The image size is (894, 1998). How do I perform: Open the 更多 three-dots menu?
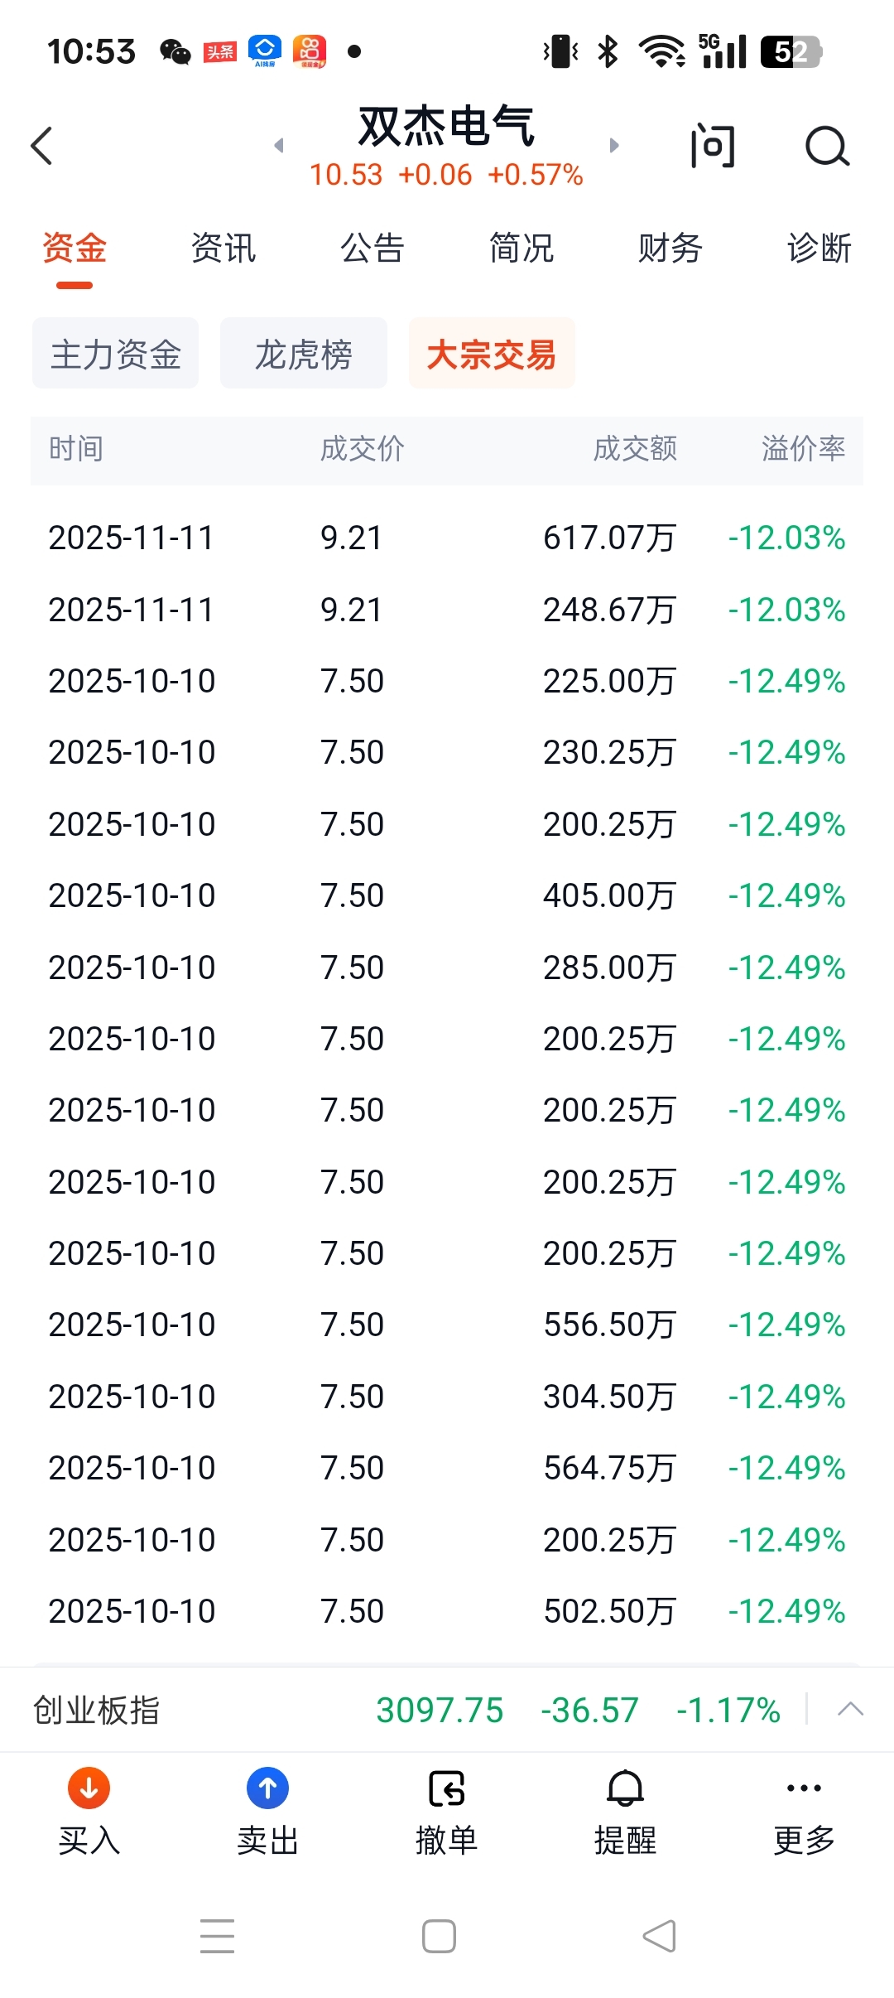[x=804, y=1789]
